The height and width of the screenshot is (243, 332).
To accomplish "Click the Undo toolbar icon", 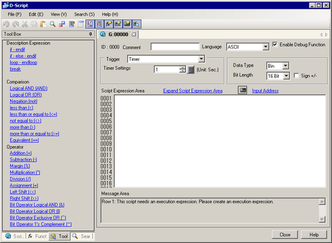I will tap(6, 24).
